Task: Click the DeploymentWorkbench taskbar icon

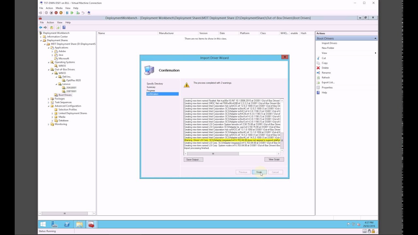Action: [91, 224]
